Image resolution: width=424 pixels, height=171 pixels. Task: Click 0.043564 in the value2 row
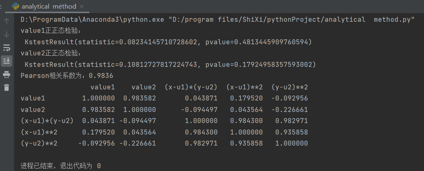click(247, 110)
